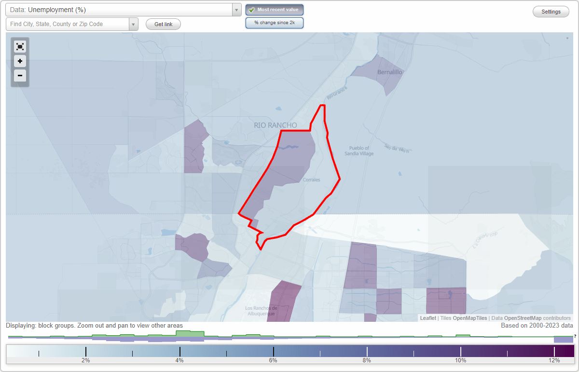Screen dimensions: 579x372
Task: Click the Corrales map label
Action: (x=311, y=179)
